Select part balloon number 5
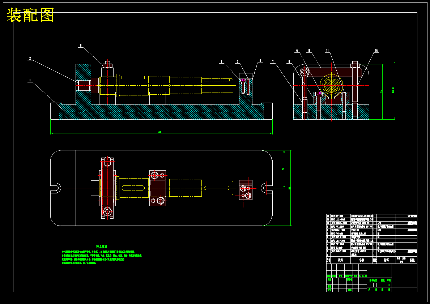 click(x=238, y=61)
